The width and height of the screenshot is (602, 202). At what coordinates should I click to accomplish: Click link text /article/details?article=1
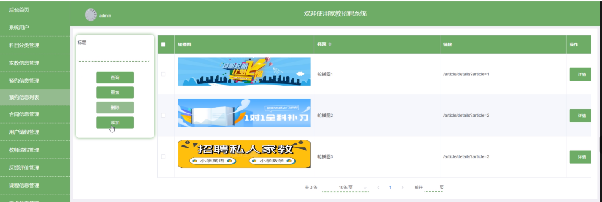pos(466,74)
